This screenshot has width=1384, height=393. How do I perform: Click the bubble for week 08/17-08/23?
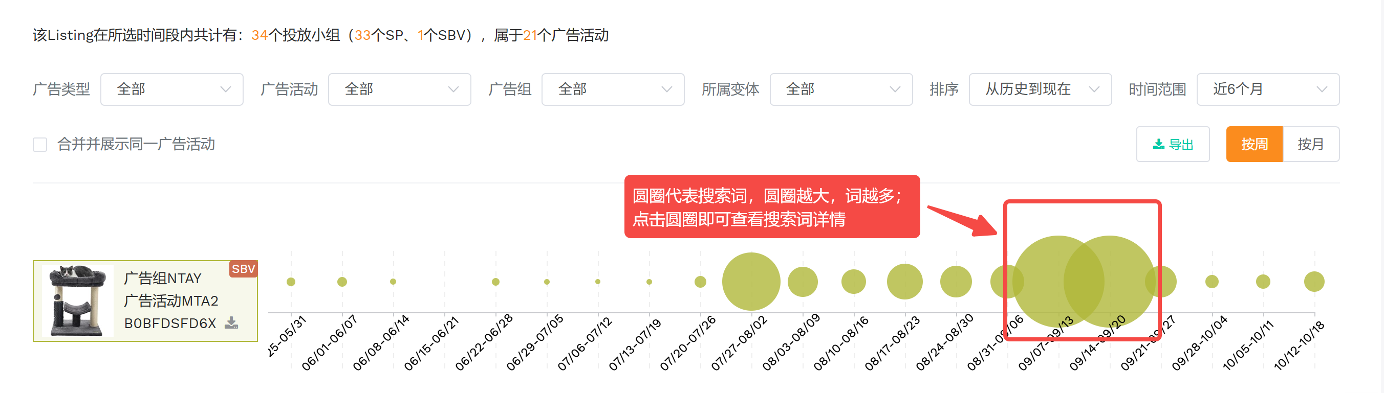[x=904, y=282]
